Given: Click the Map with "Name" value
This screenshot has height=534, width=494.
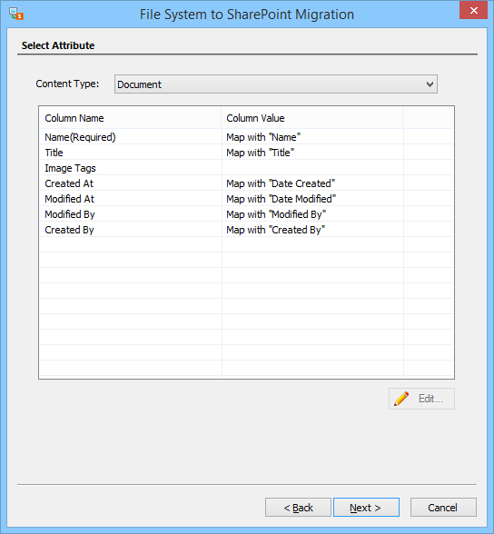Looking at the screenshot, I should (x=263, y=137).
